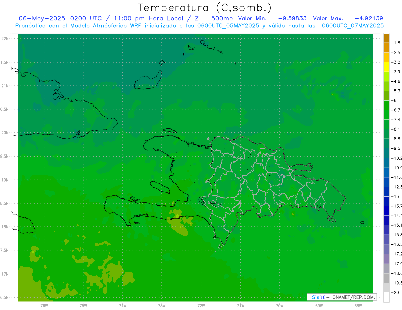Click the '18N' latitude label

(x=5, y=227)
